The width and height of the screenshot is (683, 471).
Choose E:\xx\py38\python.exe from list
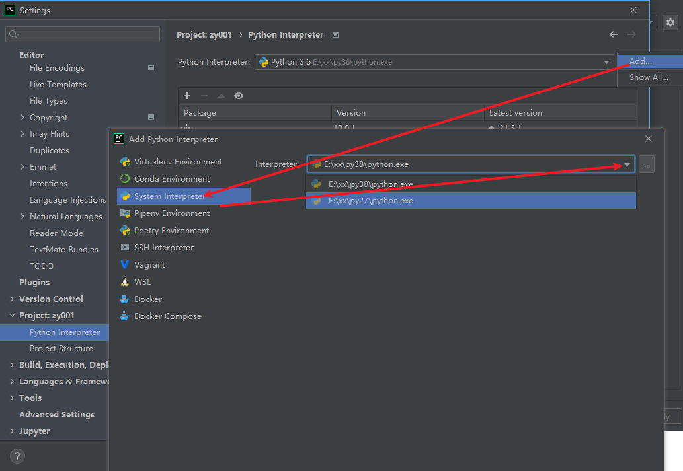(x=471, y=184)
